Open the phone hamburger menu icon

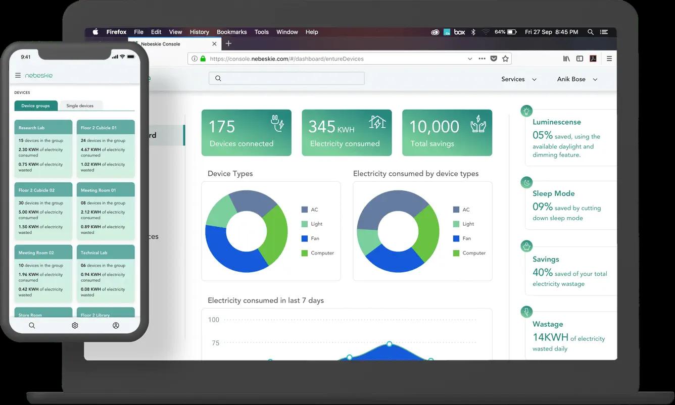click(x=18, y=75)
